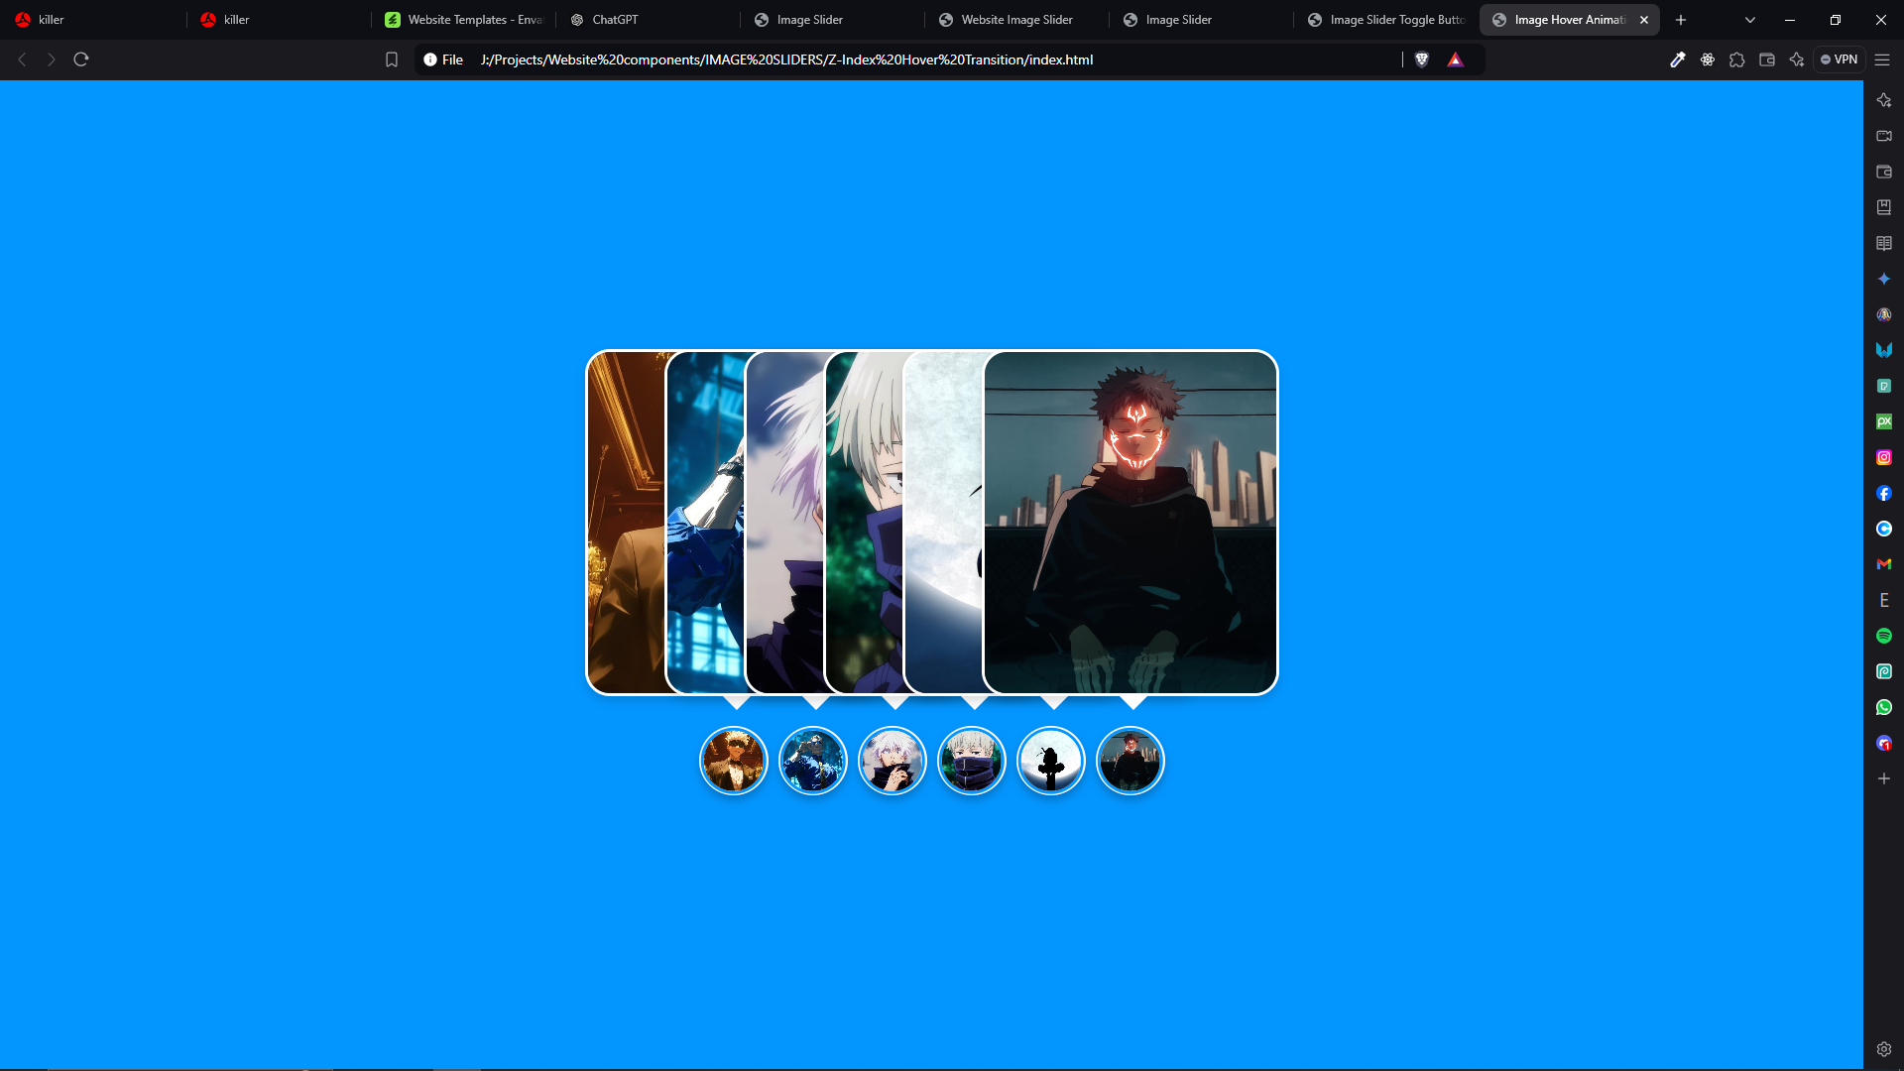This screenshot has width=1904, height=1071.
Task: Open Reading List sidebar panel
Action: [1884, 243]
